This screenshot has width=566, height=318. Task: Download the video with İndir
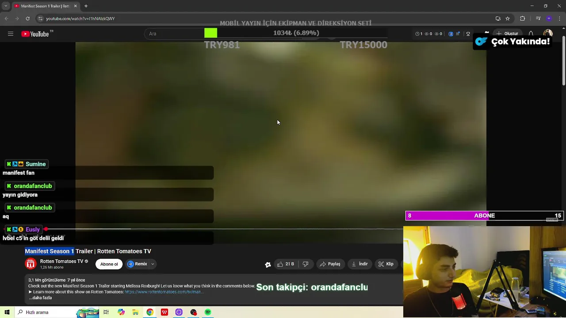[359, 264]
